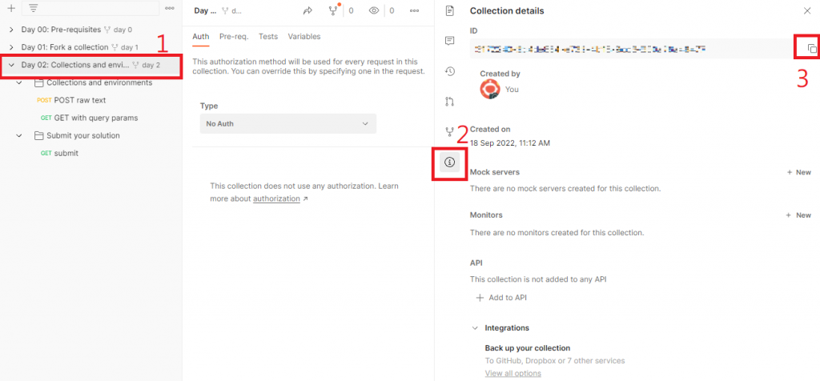Open the collection header more actions ellipsis
Screen dimensions: 820x381
pyautogui.click(x=415, y=10)
